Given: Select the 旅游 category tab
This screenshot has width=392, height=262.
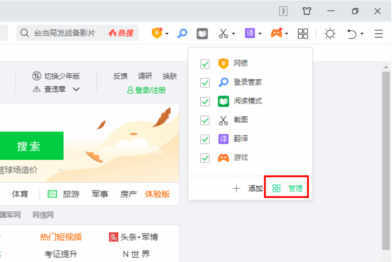Looking at the screenshot, I should (x=73, y=194).
